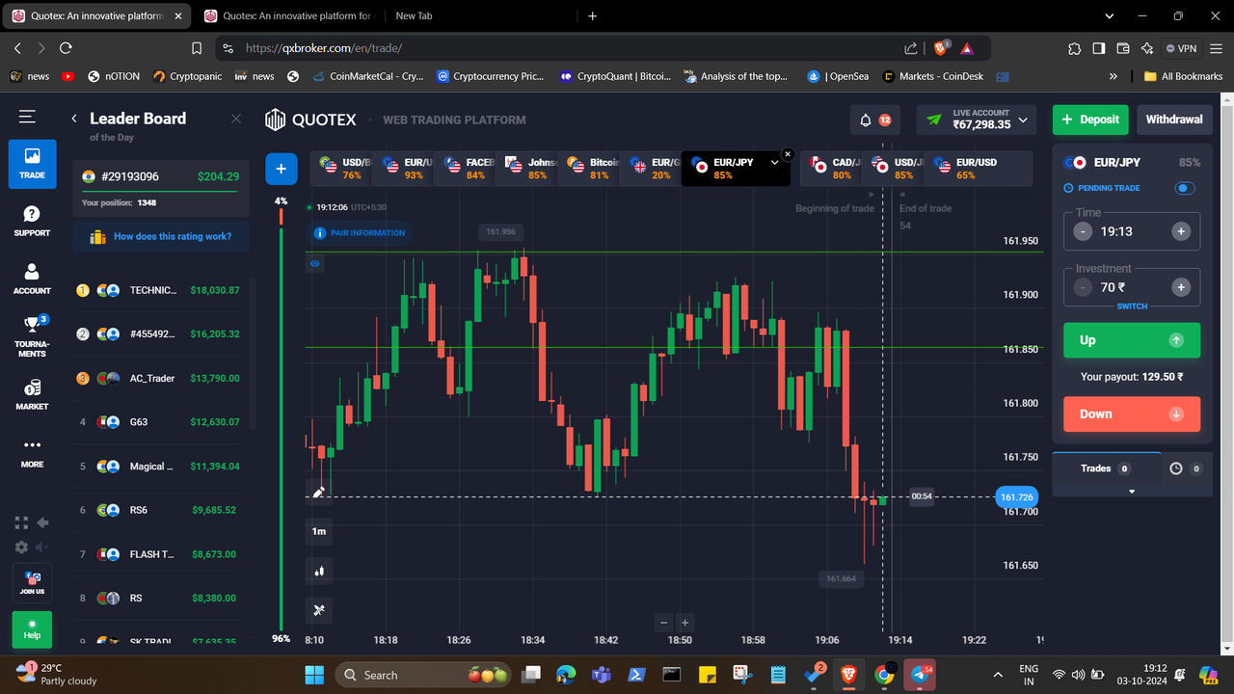The image size is (1234, 694).
Task: Open the 1m timeframe selector
Action: pyautogui.click(x=319, y=531)
